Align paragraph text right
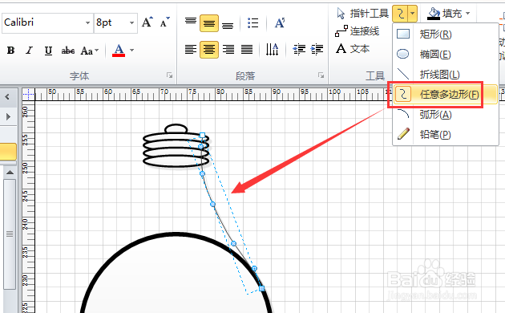The width and height of the screenshot is (505, 313). pos(228,49)
